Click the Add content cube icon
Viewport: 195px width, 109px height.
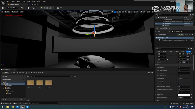click(x=23, y=8)
